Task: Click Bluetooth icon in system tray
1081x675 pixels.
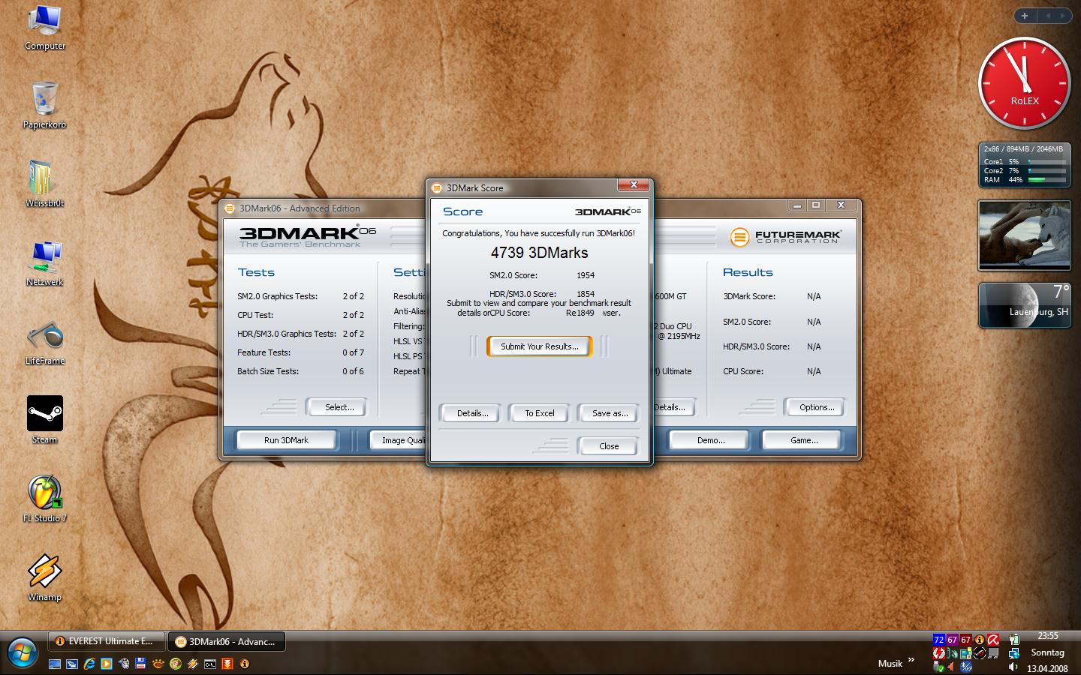Action: (966, 667)
